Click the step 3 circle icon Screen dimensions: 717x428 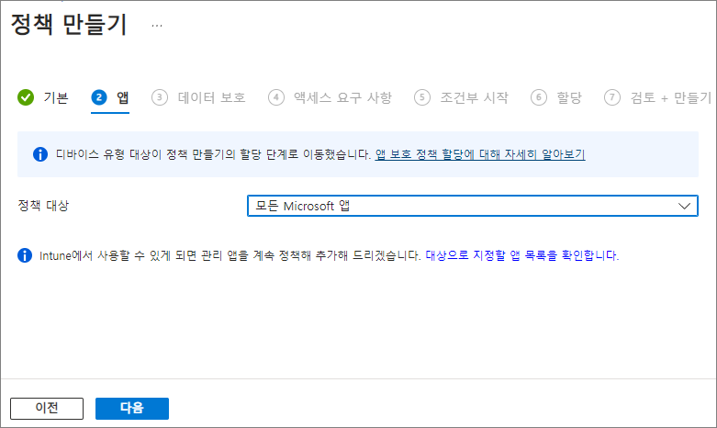tap(160, 97)
